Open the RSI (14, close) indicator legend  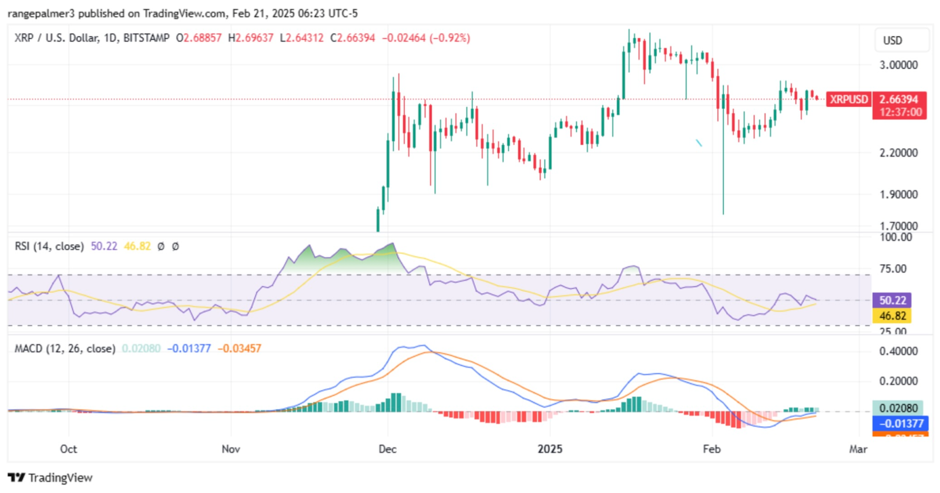tap(49, 246)
